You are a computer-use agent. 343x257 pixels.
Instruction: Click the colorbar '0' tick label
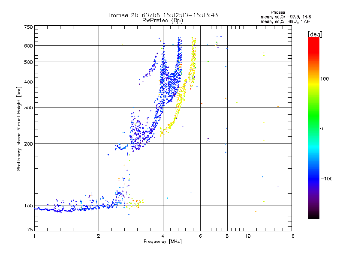pyautogui.click(x=322, y=129)
